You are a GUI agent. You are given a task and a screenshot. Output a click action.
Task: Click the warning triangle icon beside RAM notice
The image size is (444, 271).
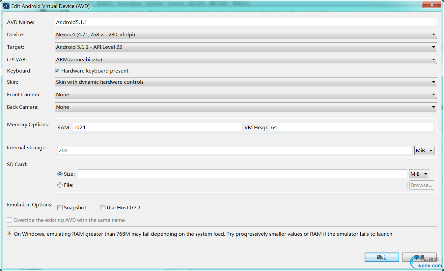coord(10,233)
